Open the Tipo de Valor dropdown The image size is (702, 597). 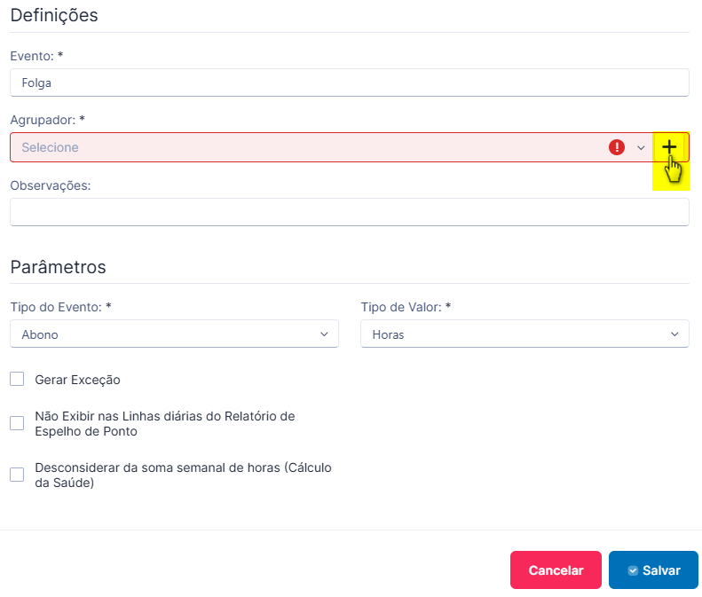coord(525,334)
